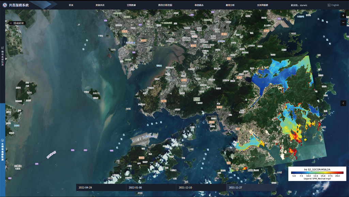Click the 支持與服務 menu item
The width and height of the screenshot is (349, 197).
pos(262,5)
